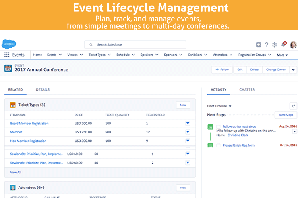Refresh the activity timeline
The width and height of the screenshot is (298, 198).
(x=293, y=106)
